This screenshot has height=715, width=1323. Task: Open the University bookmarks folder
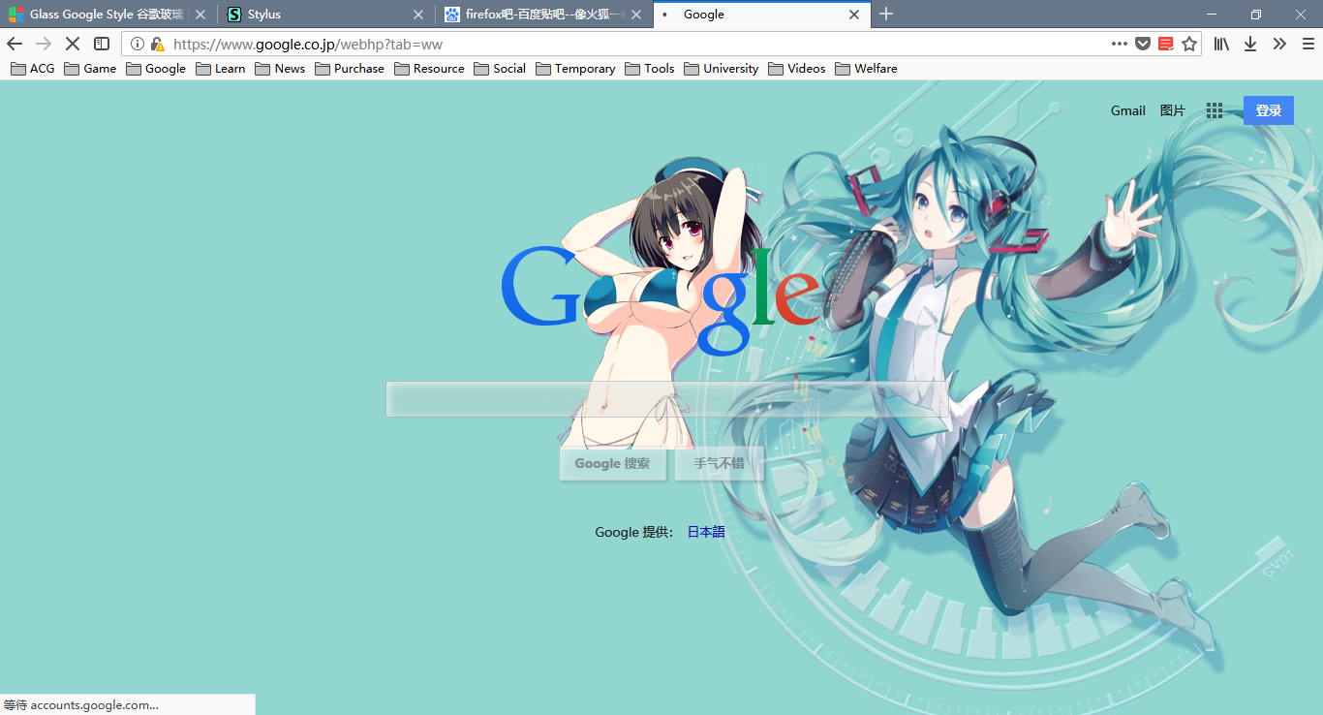coord(722,69)
